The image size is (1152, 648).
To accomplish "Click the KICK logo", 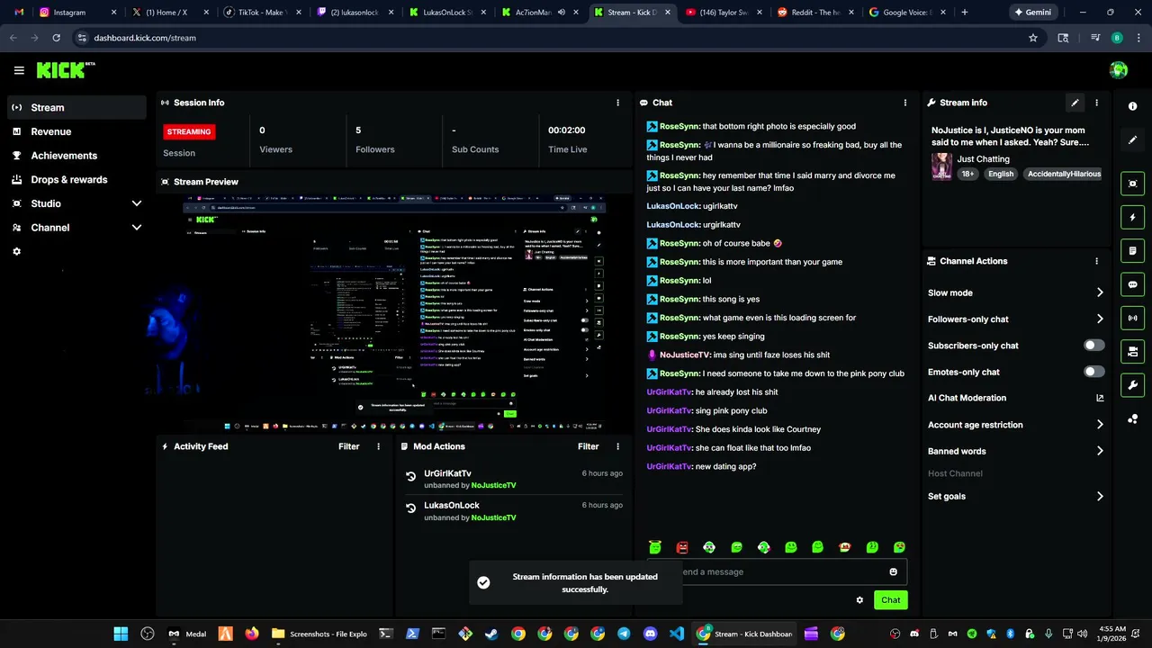I will 66,70.
